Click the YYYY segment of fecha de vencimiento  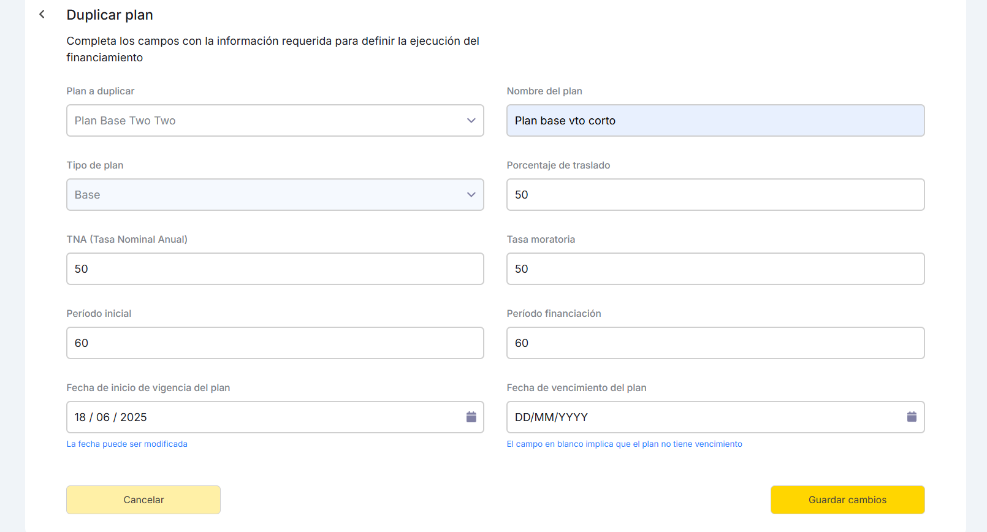point(573,417)
